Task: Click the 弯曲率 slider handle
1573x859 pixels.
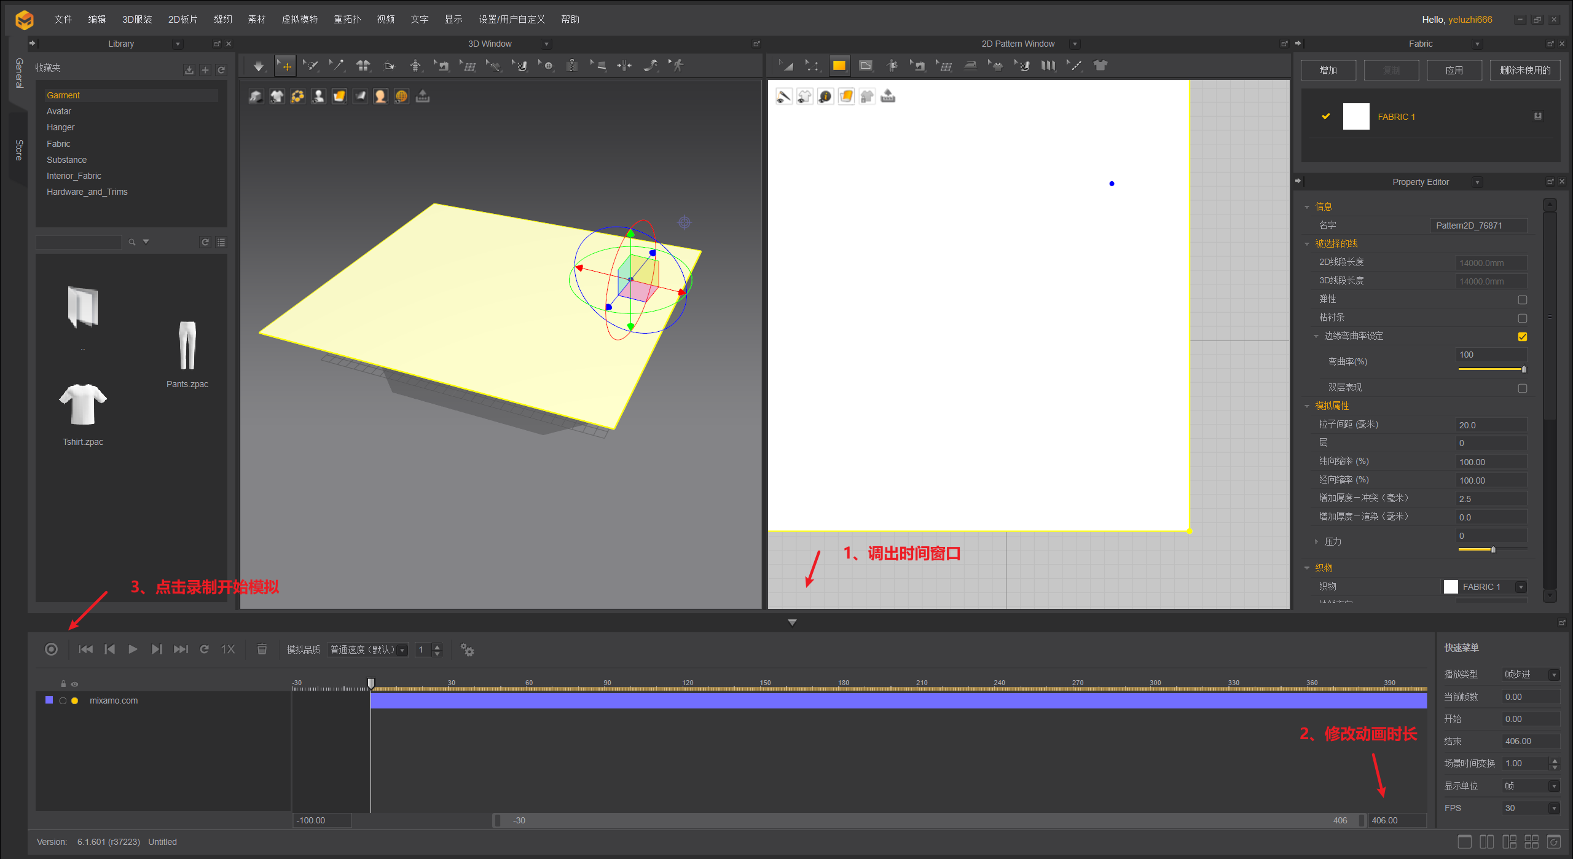Action: click(x=1523, y=369)
